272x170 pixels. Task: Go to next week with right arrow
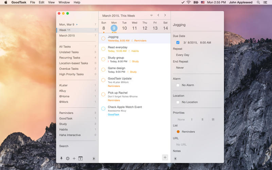point(165,15)
